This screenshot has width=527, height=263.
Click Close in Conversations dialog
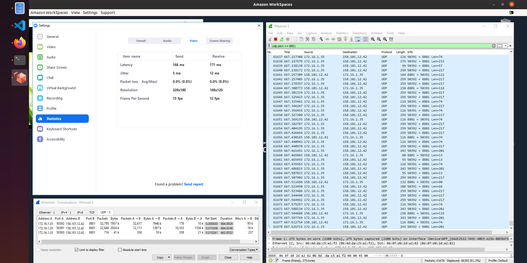pos(228,257)
